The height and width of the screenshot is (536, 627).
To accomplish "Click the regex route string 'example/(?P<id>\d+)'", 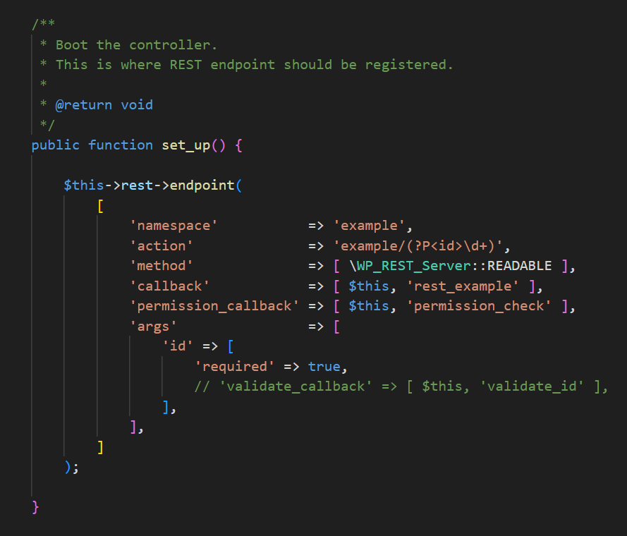I will point(418,245).
